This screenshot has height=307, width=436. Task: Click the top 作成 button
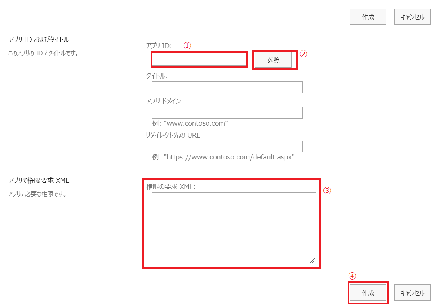pos(368,17)
